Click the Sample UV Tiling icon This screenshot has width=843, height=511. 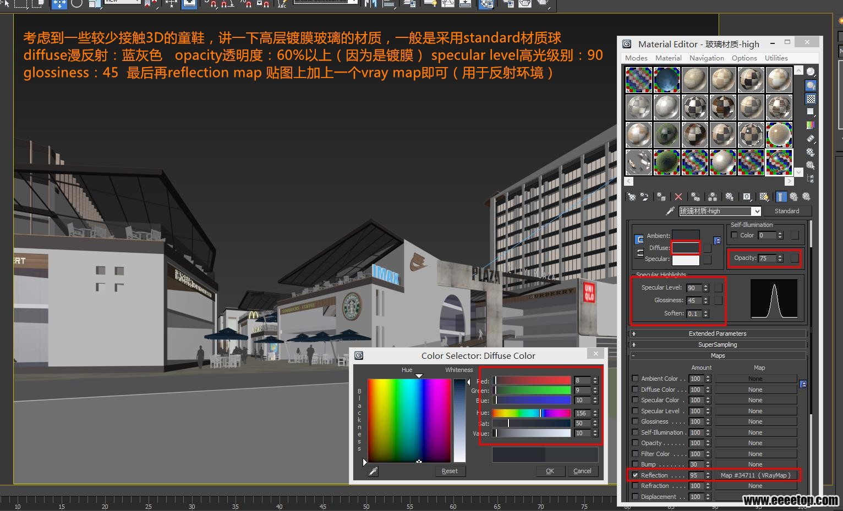(811, 112)
